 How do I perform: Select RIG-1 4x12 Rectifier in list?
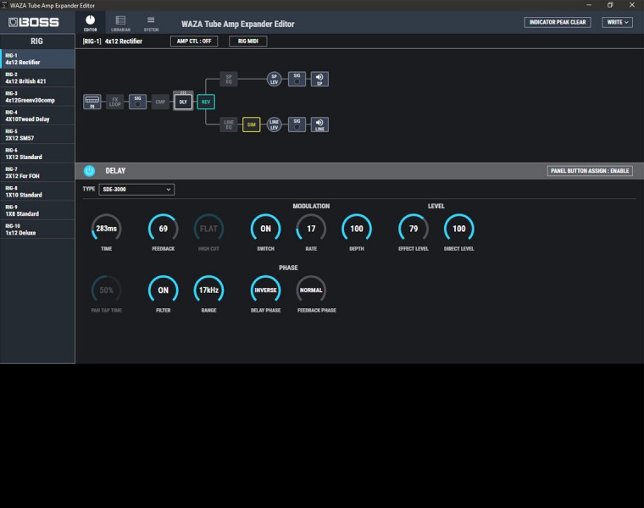pos(37,59)
